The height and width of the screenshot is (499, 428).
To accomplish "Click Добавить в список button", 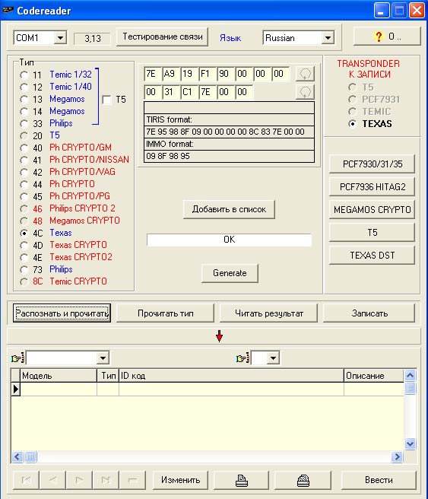I will point(229,209).
